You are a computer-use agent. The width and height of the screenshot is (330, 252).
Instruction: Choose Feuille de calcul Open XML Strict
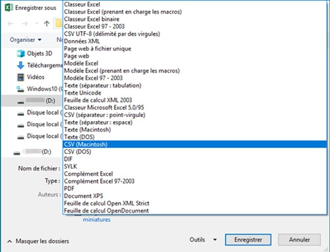click(x=195, y=203)
